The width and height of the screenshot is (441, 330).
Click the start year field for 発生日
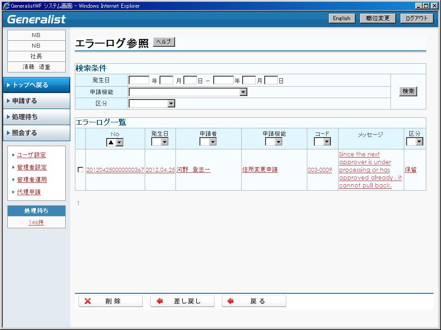pos(139,81)
